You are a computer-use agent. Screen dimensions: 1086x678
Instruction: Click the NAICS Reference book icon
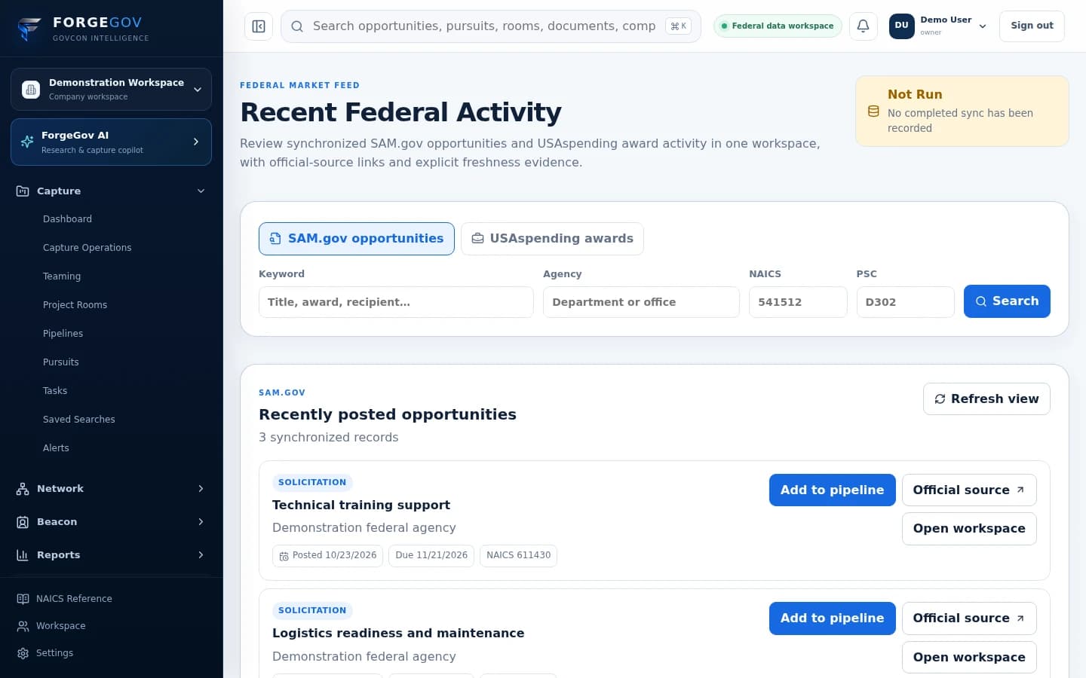[x=23, y=599]
